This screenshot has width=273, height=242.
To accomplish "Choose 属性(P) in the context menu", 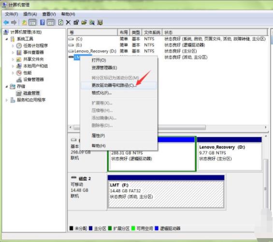I will tap(119, 136).
